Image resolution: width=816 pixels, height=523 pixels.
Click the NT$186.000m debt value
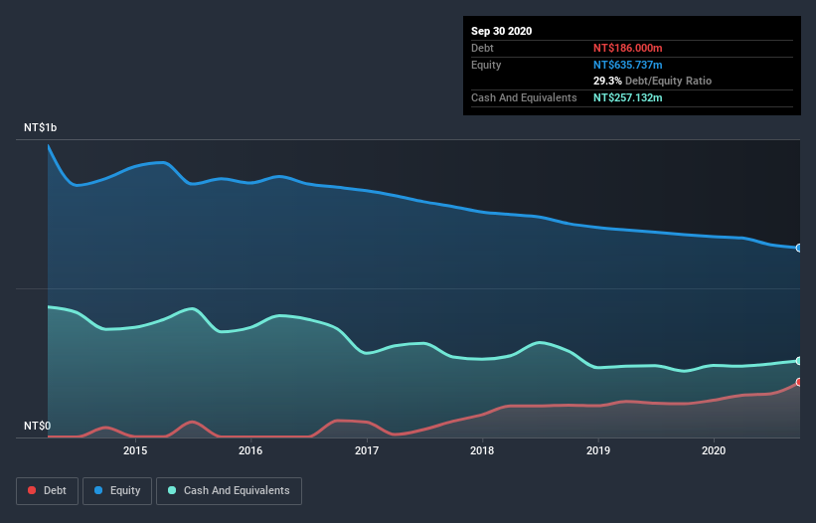pos(627,48)
